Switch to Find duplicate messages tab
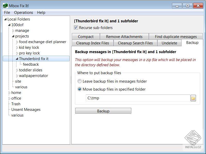206x154 pixels. 176,36
